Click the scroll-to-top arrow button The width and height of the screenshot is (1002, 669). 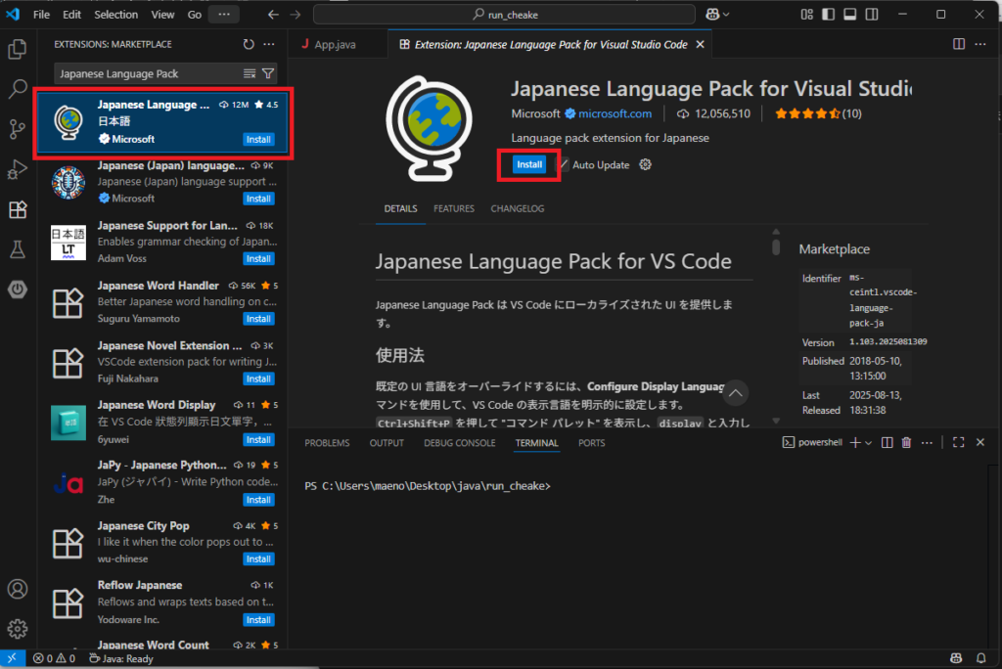point(736,393)
